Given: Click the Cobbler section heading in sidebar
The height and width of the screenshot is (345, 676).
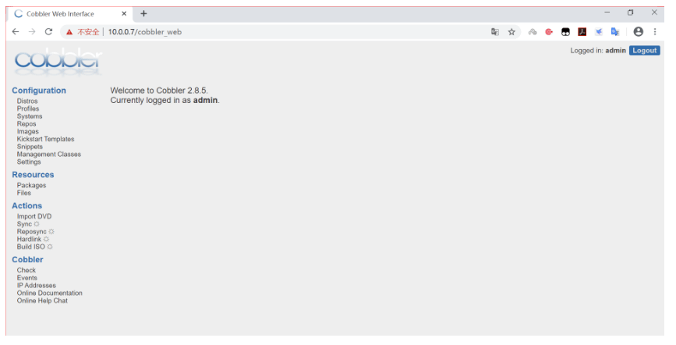Looking at the screenshot, I should pyautogui.click(x=27, y=259).
